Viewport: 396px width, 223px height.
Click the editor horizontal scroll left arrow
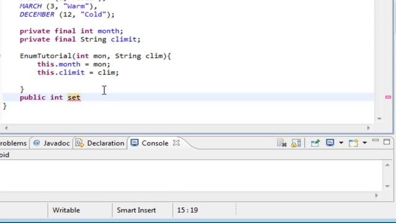pyautogui.click(x=6, y=128)
